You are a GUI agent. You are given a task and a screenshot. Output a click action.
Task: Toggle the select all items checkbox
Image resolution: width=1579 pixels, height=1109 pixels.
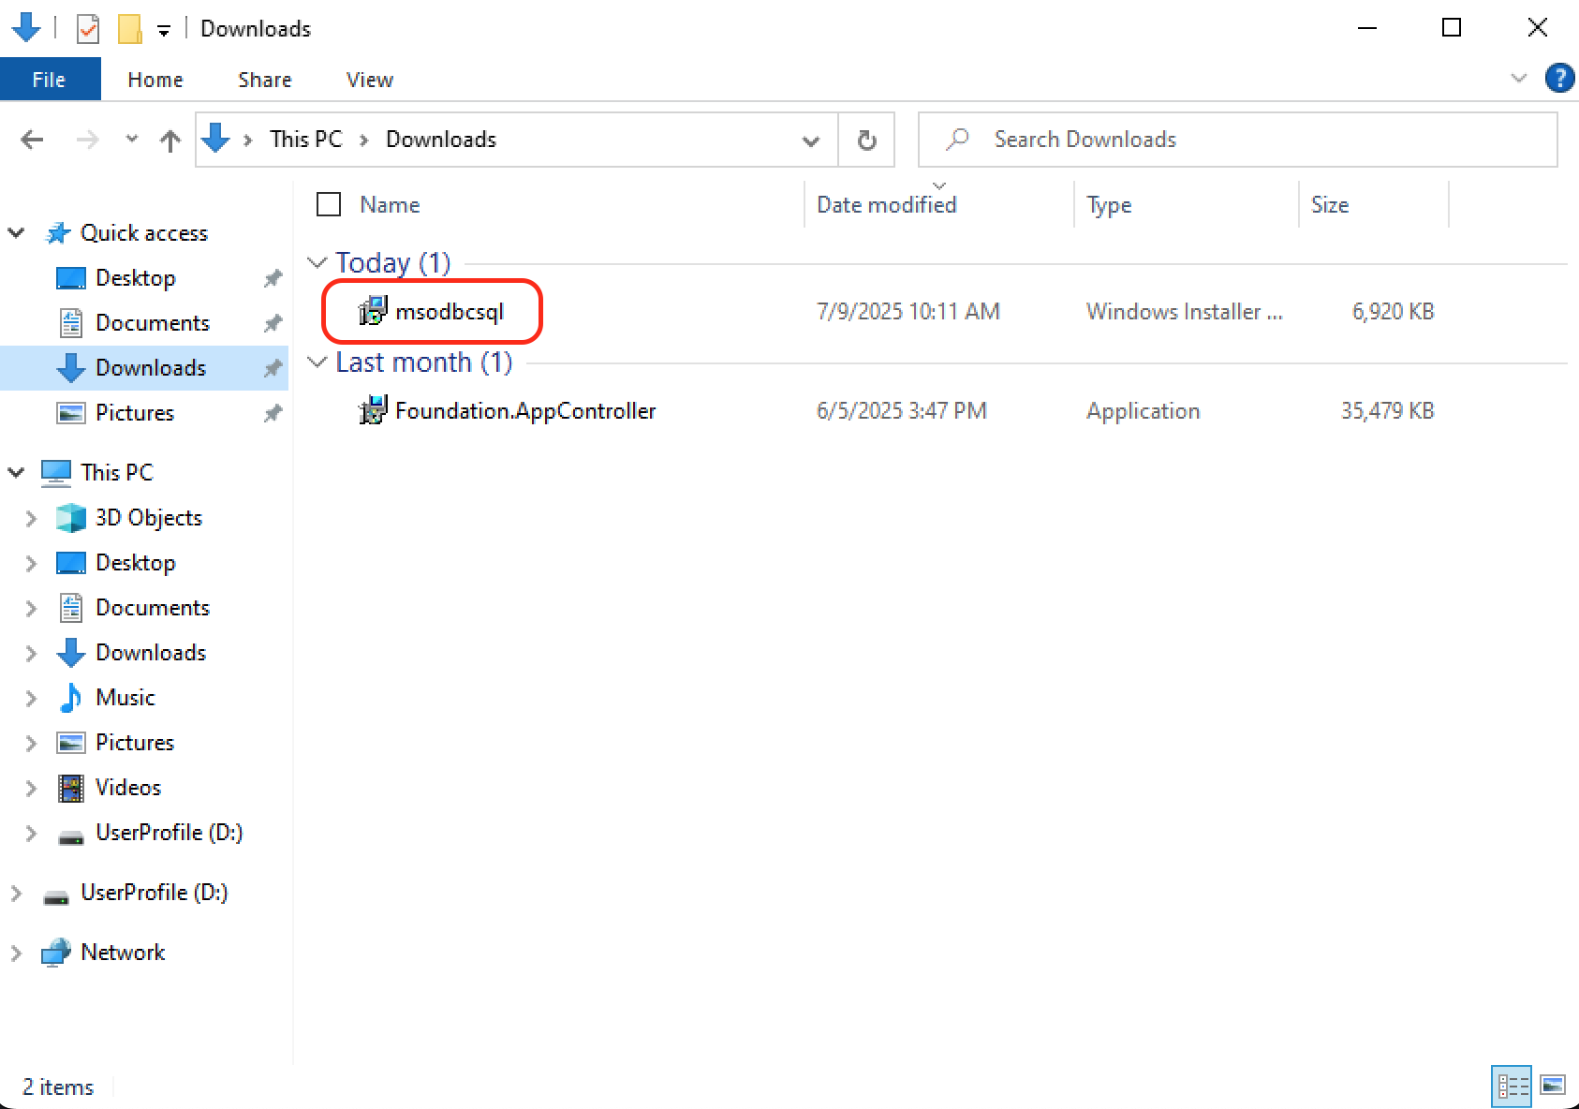[329, 204]
